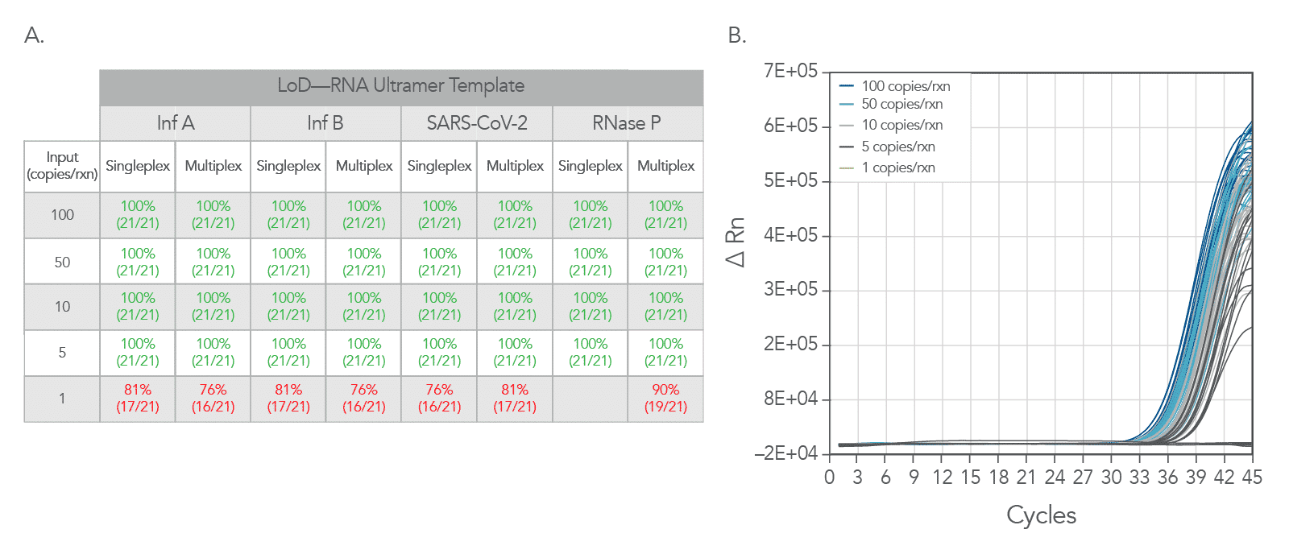Click the 50 copies/rxn legend line swatch
Screen dimensions: 1289x550
(847, 104)
